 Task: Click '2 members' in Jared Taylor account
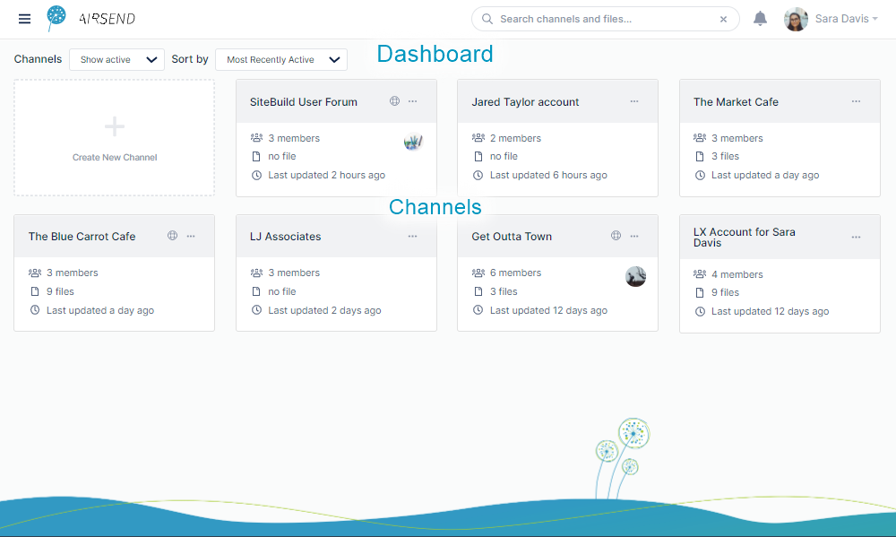[515, 138]
